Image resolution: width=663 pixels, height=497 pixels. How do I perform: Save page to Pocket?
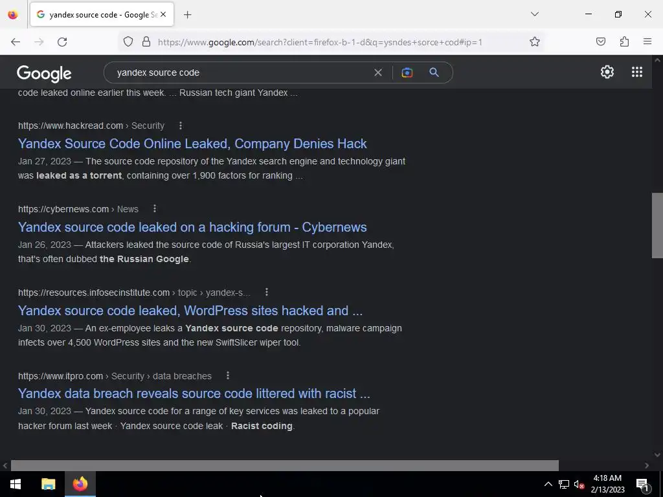tap(600, 42)
